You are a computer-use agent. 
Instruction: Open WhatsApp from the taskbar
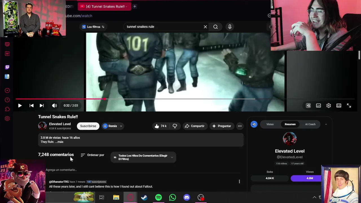(173, 198)
